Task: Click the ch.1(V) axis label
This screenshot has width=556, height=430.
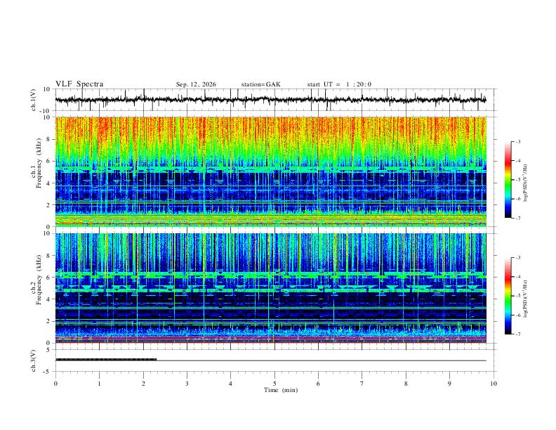Action: point(34,100)
